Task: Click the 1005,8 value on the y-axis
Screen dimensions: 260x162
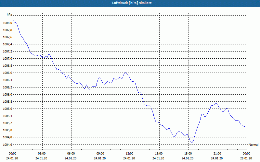Action: 7,102
